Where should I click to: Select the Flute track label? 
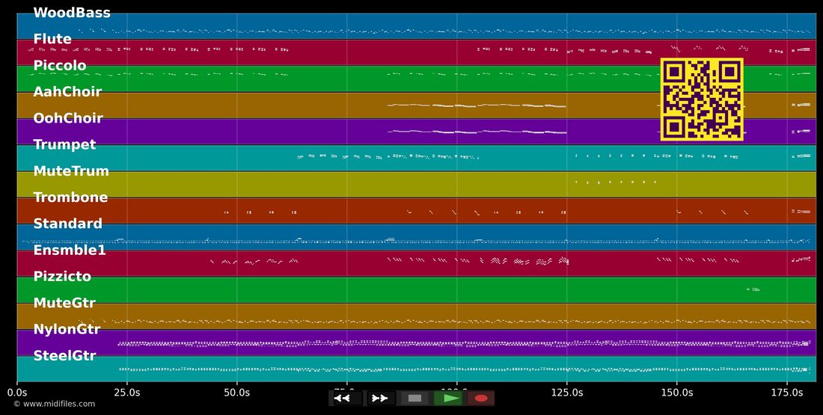52,39
